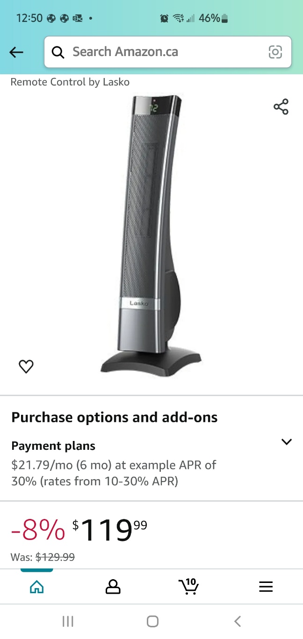Tap the Purchase options and add-ons heading
Image resolution: width=303 pixels, height=639 pixels.
click(x=115, y=417)
